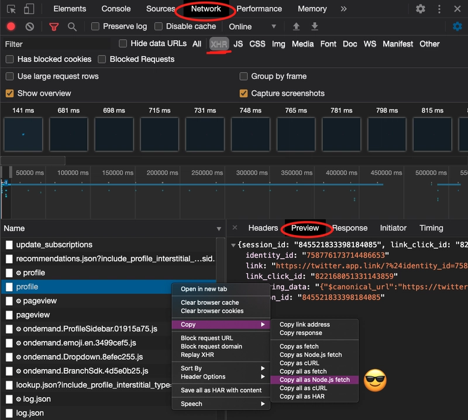Show more tabs with the double chevron

[x=344, y=9]
